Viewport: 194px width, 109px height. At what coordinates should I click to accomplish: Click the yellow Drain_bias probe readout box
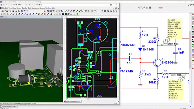coord(175,29)
